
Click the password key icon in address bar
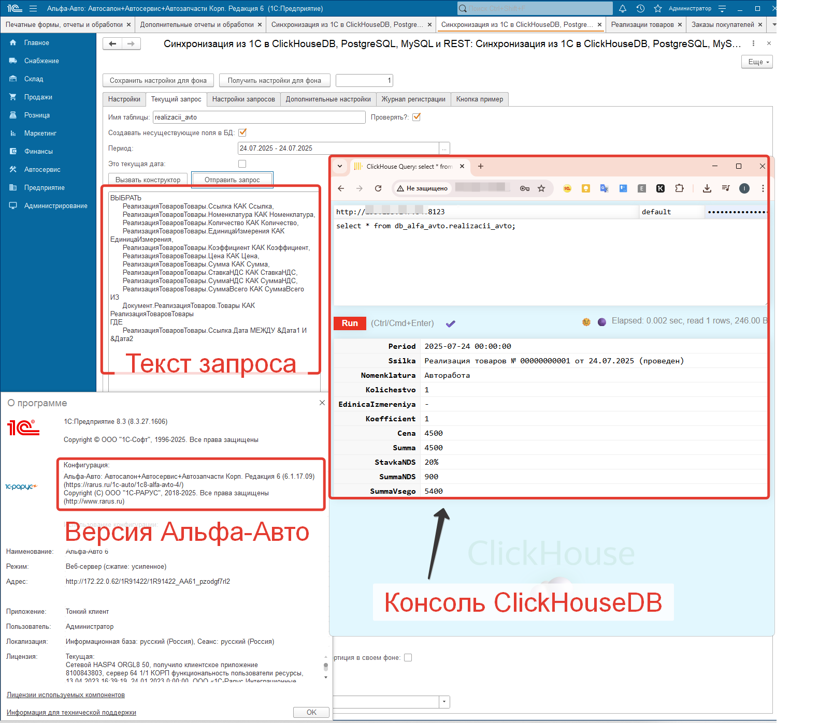pos(525,188)
